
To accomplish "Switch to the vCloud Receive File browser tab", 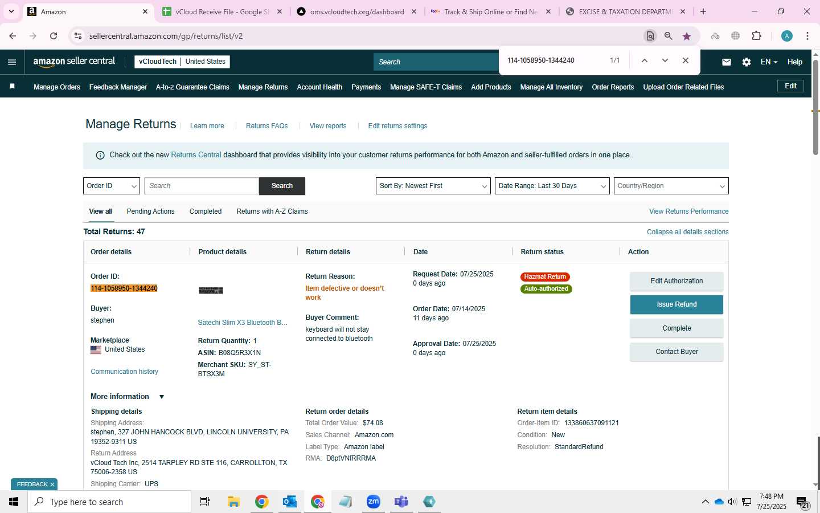I will coord(222,11).
